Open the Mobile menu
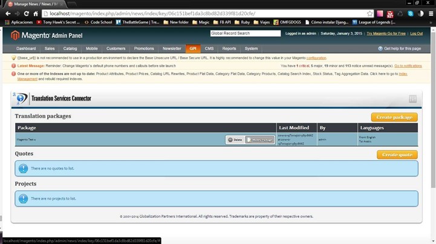 (x=91, y=48)
